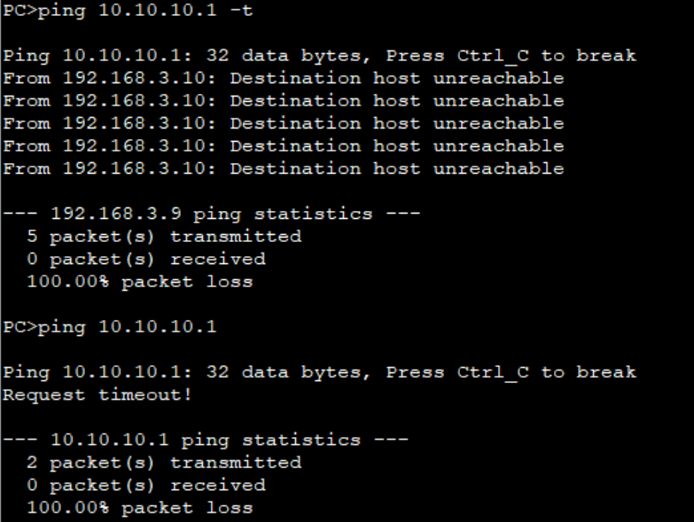Image resolution: width=694 pixels, height=522 pixels.
Task: Click the "PC>" prompt of the first command
Action: (19, 11)
